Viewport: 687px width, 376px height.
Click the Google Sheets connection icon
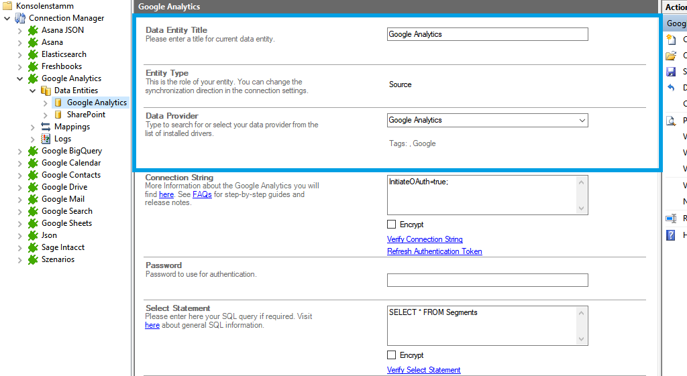pos(33,223)
